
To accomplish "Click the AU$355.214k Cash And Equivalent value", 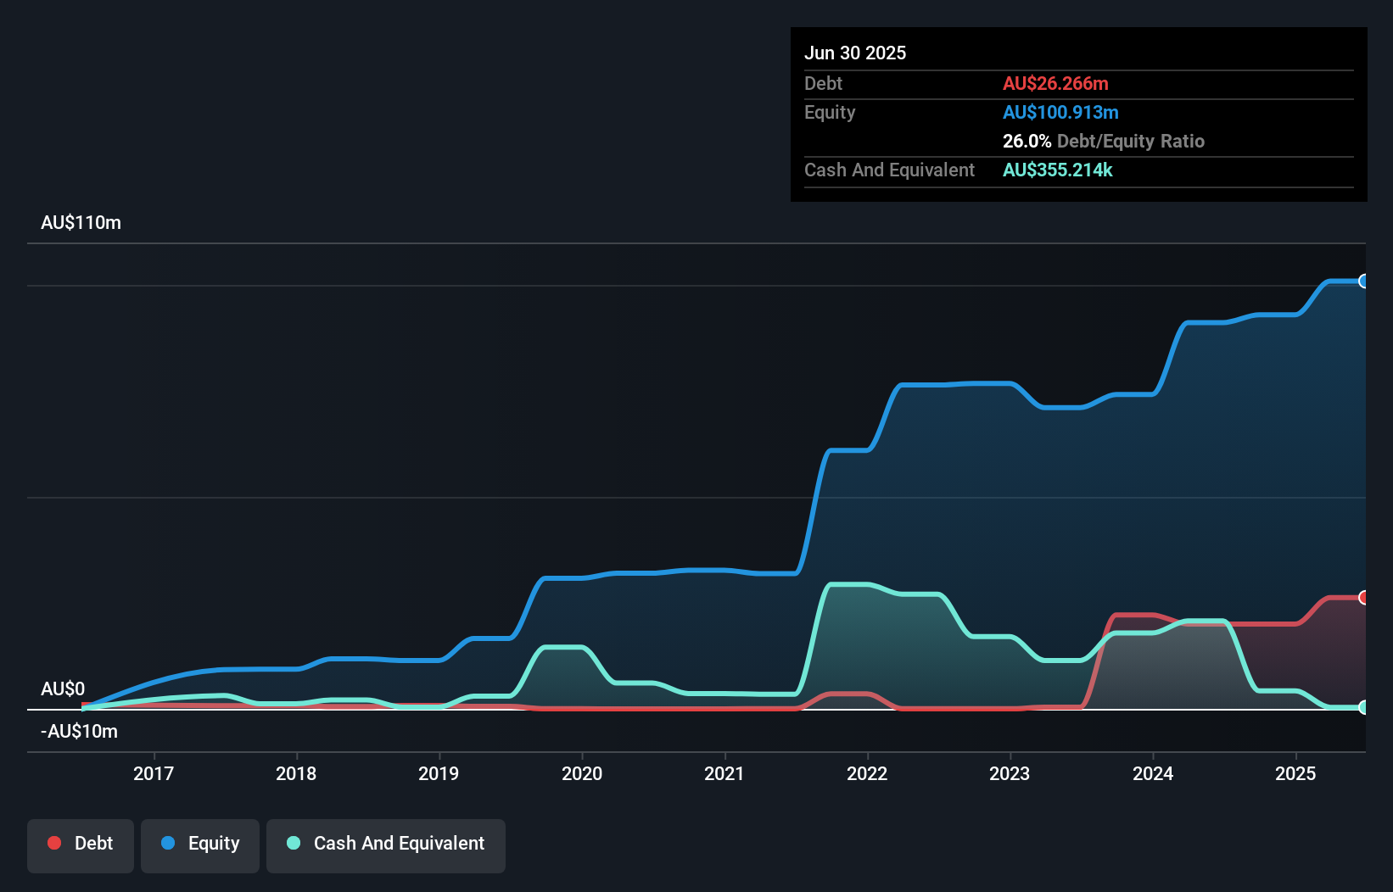I will (1057, 170).
